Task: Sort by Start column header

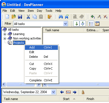Action: [72, 99]
